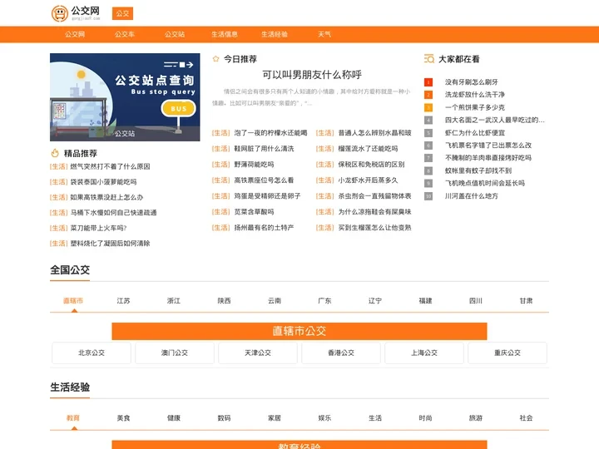Open article 虾仁为什么比虾便宜
The width and height of the screenshot is (599, 449).
(475, 132)
